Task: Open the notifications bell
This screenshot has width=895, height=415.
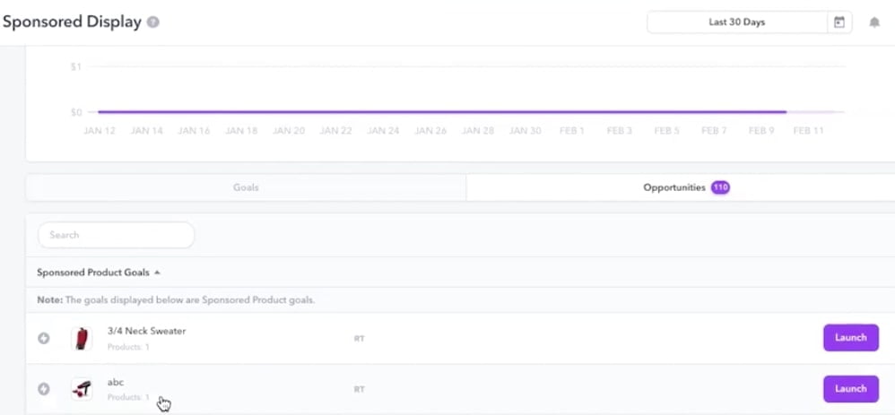Action: [874, 22]
